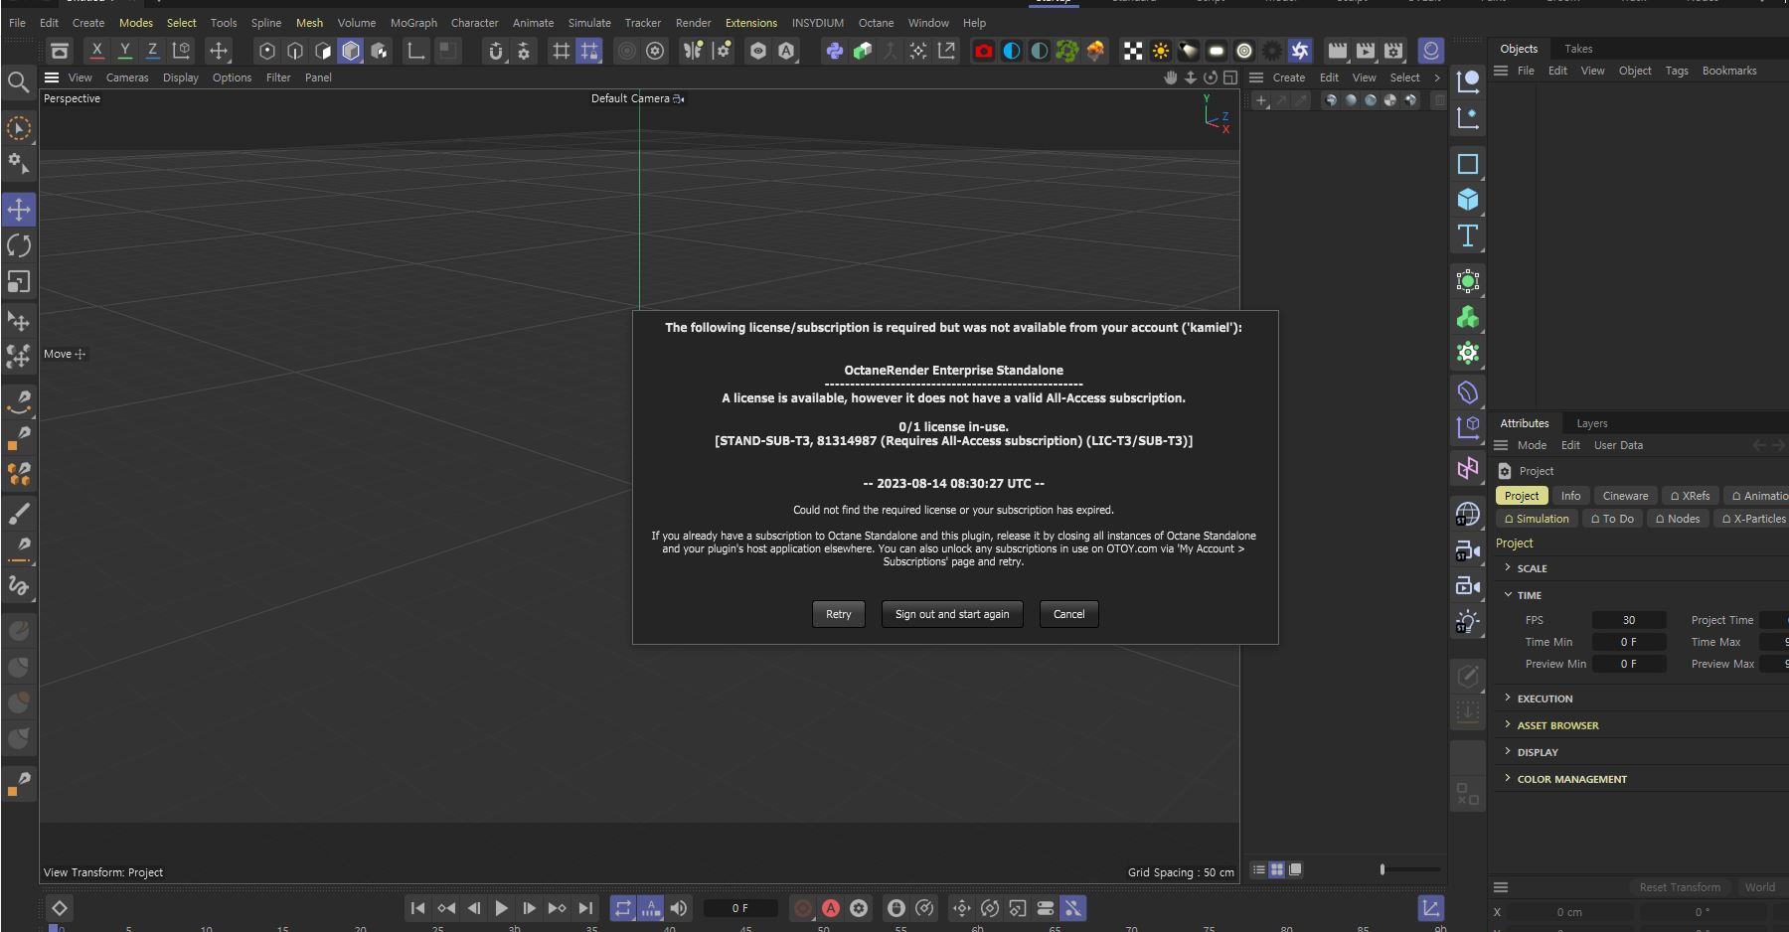The width and height of the screenshot is (1789, 932).
Task: Switch to the Takes tab
Action: 1578,49
